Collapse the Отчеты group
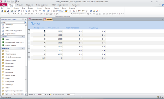This screenshot has width=164, height=99. pos(23,37)
